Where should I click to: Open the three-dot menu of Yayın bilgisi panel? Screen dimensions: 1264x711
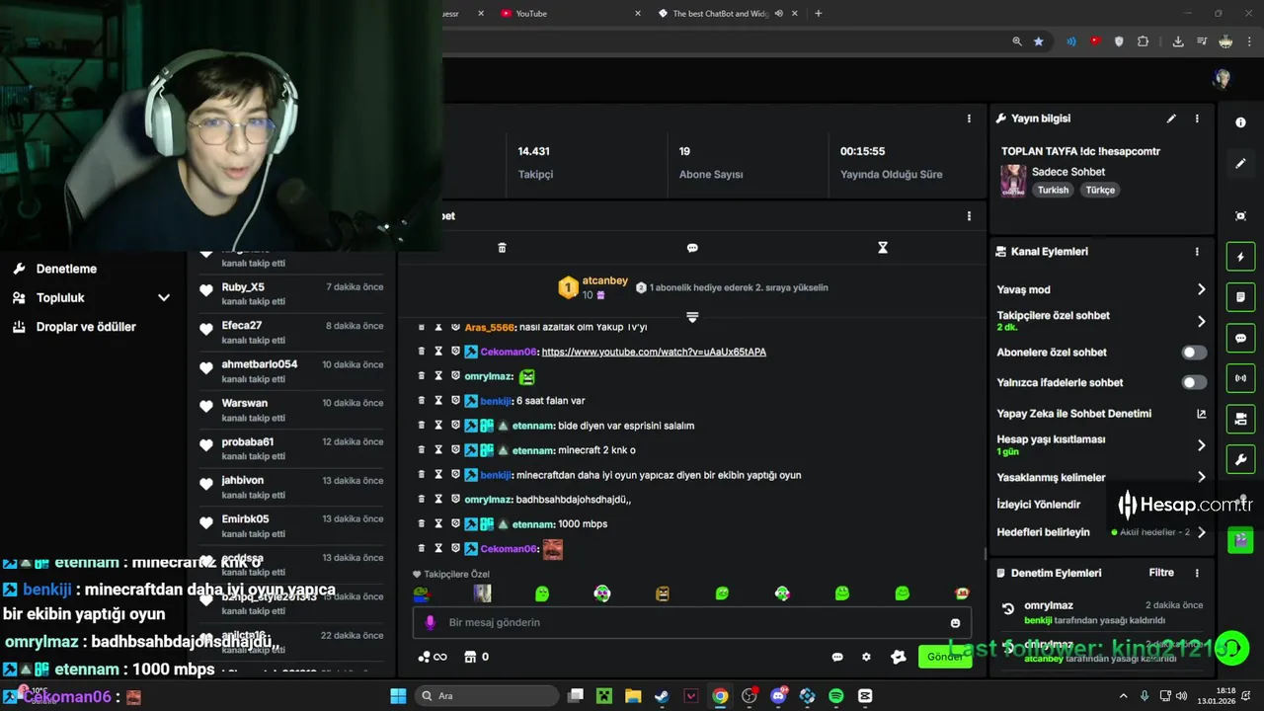pyautogui.click(x=1197, y=118)
